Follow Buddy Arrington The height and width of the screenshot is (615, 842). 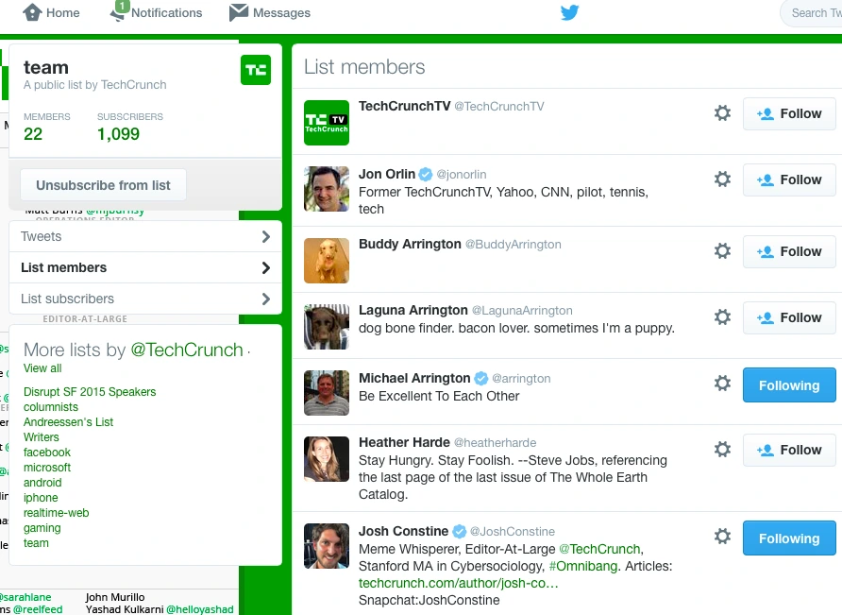point(789,251)
